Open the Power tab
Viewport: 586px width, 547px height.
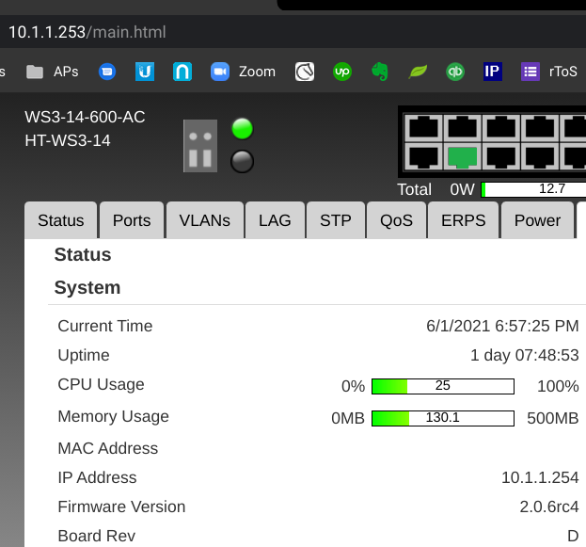tap(537, 220)
